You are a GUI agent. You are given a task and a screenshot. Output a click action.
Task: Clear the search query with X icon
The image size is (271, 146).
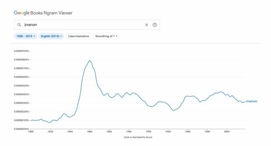click(x=147, y=25)
